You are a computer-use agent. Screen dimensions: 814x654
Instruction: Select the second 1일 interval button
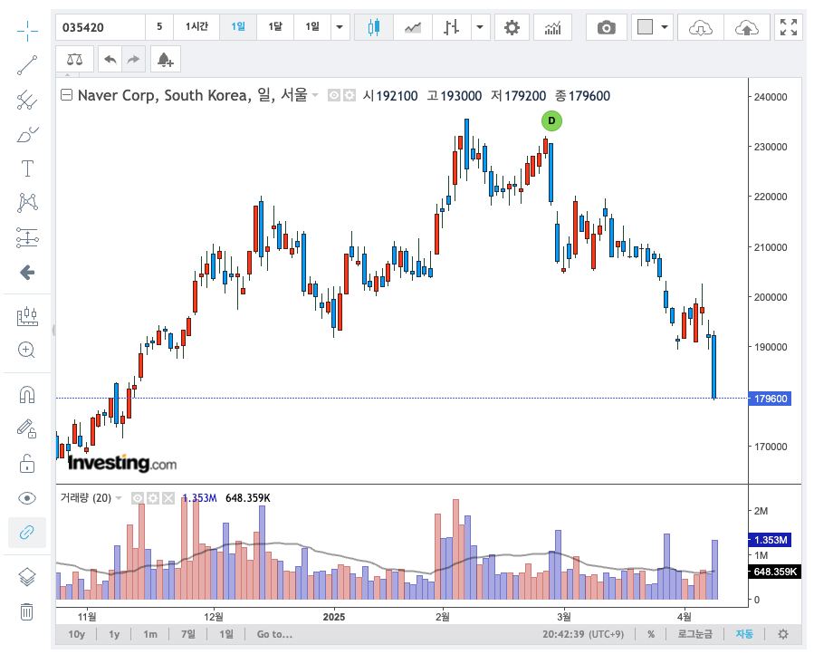[312, 27]
